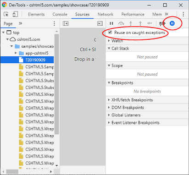Expand Global Listeners section
Screen dimensions: 189x175
(x=147, y=115)
